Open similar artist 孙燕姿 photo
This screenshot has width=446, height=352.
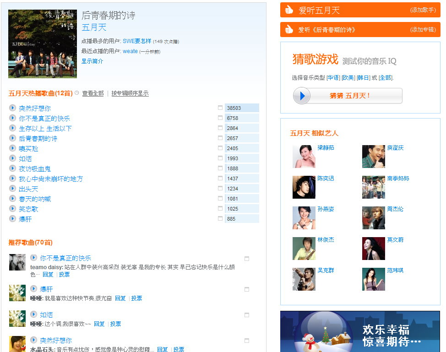304,218
